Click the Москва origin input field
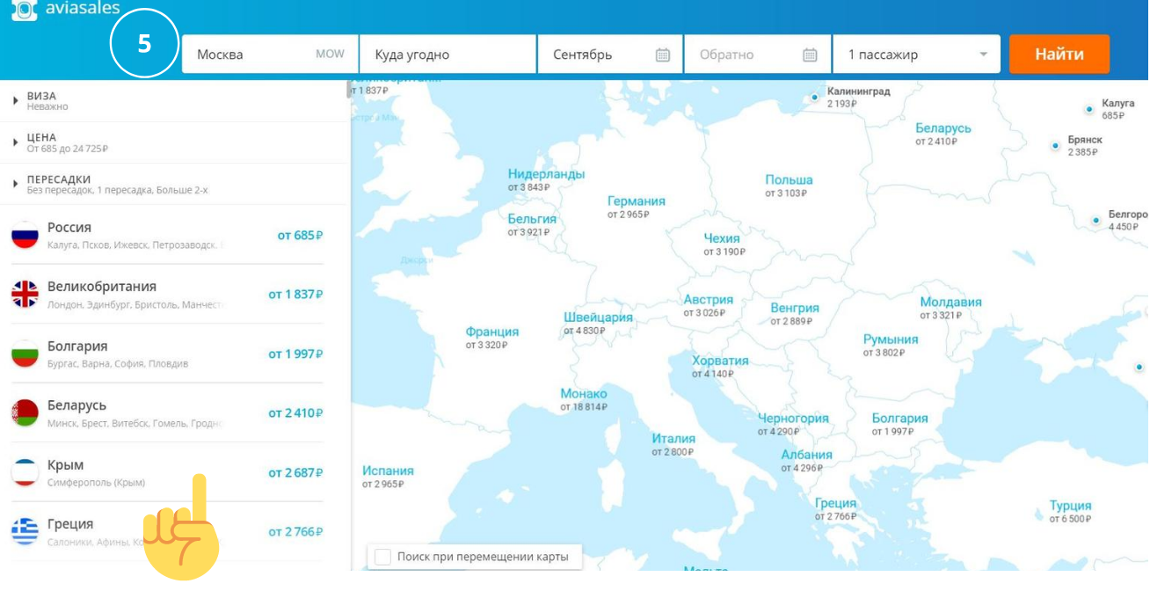The height and width of the screenshot is (591, 1150). (255, 55)
